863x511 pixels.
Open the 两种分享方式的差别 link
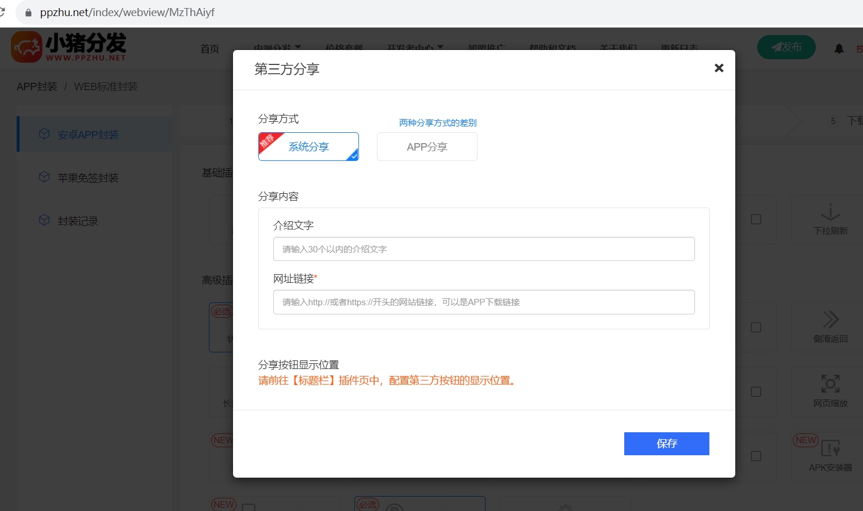click(437, 122)
